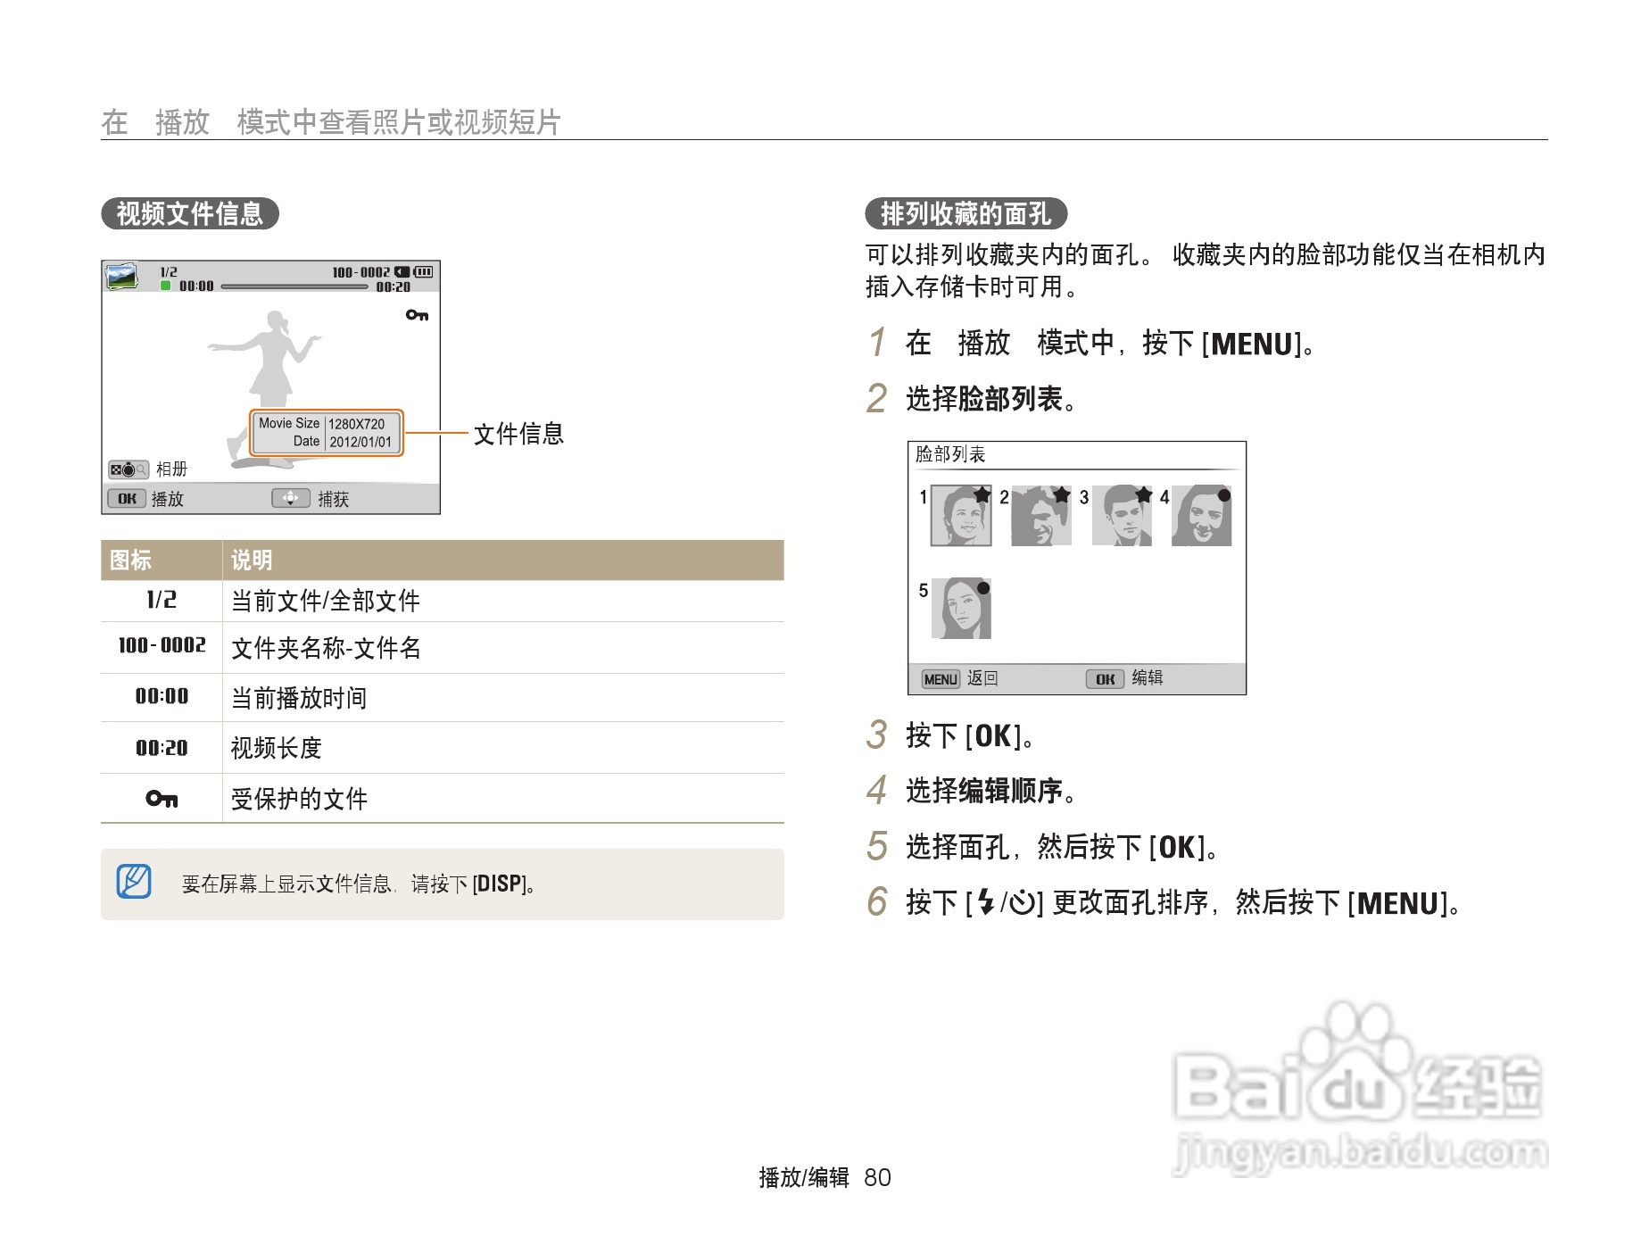This screenshot has height=1245, width=1649.
Task: Select face thumbnail number 4 in 脸部列表
Action: (1201, 516)
